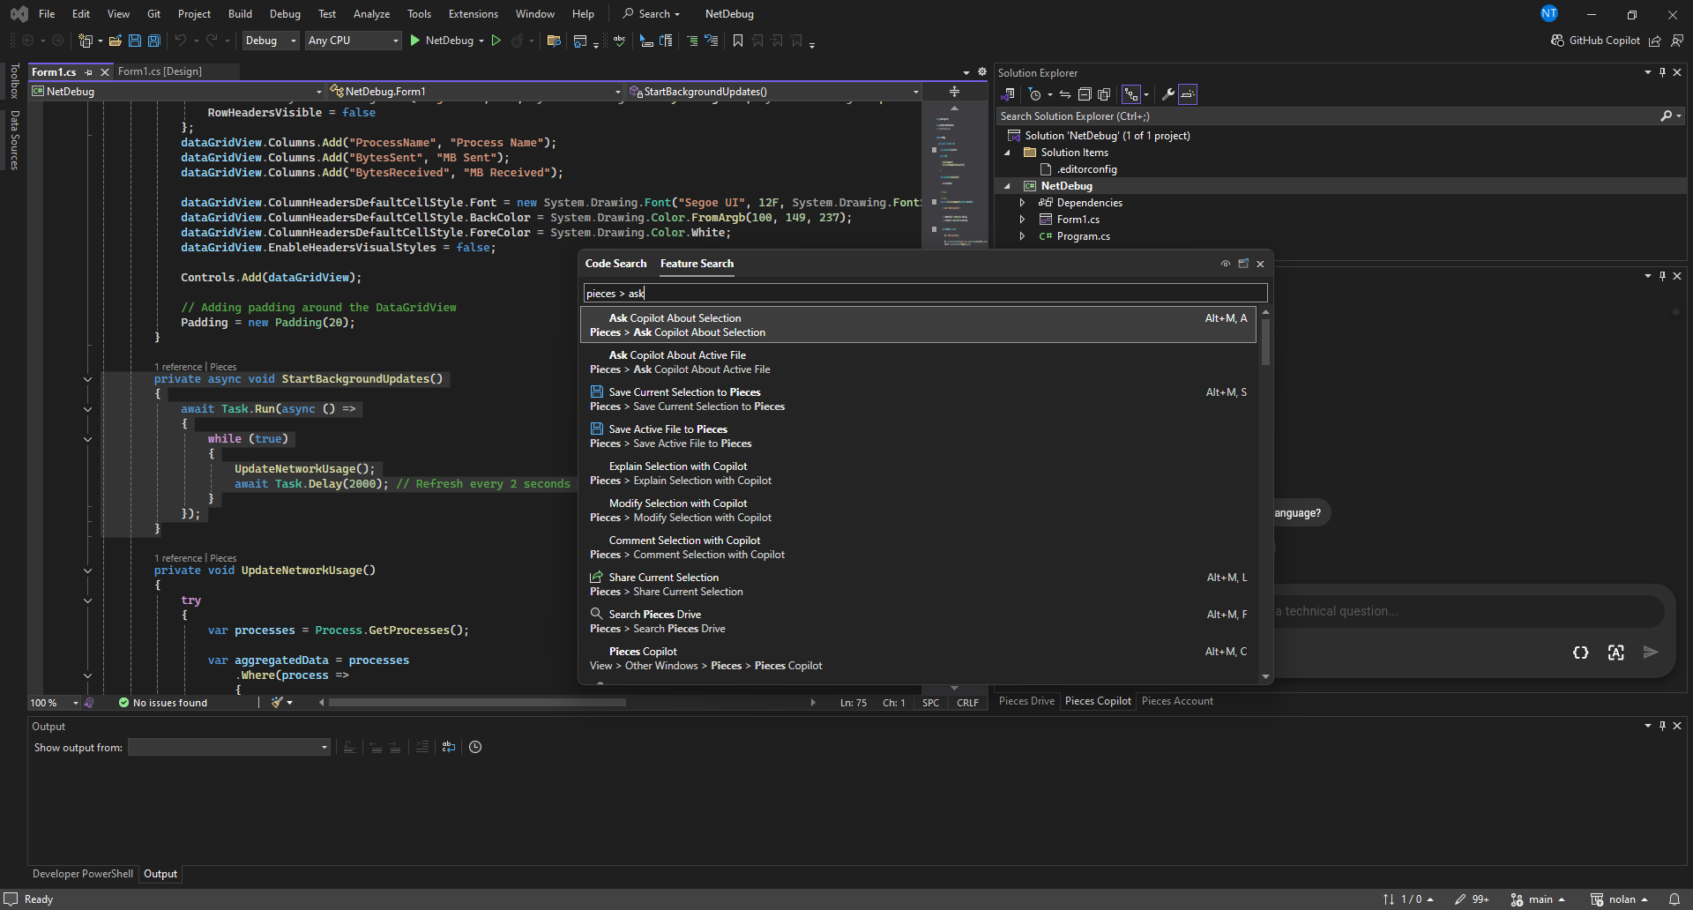1693x910 pixels.
Task: Expand the Dependencies node in Solution Explorer
Action: (1022, 203)
